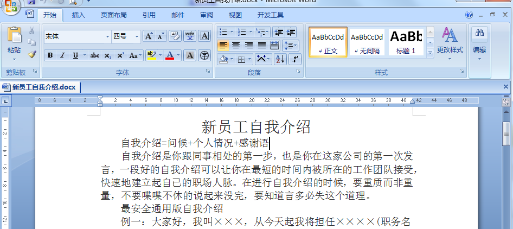Click the Copy icon in clipboard group
This screenshot has width=513, height=229.
[32, 42]
